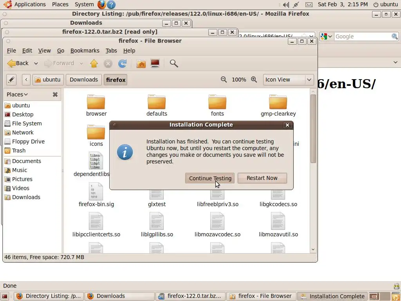Click the Computer toolbar icon
This screenshot has height=301, width=401.
click(x=155, y=63)
